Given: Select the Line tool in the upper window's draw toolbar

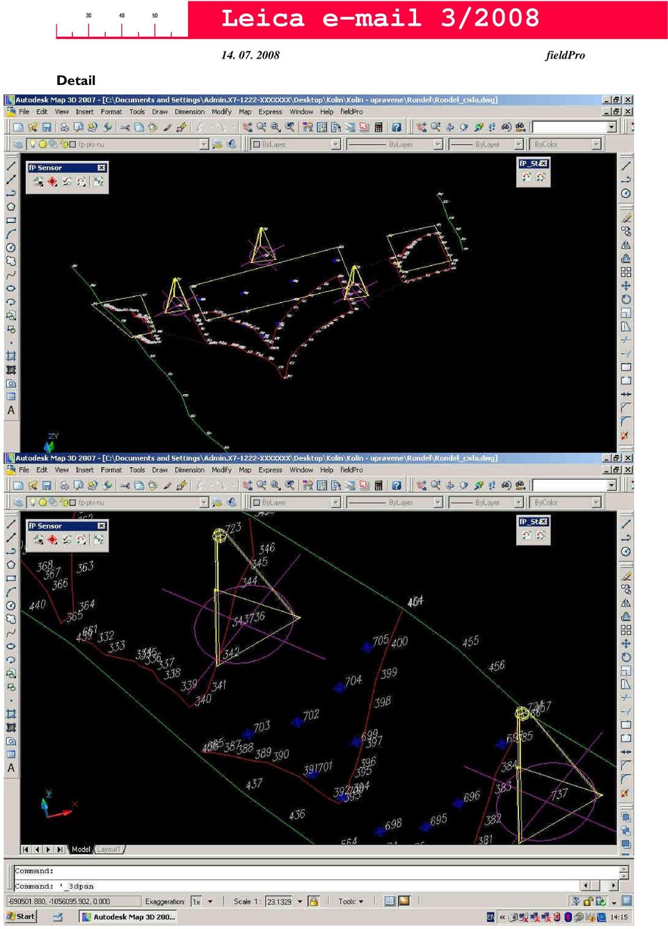Looking at the screenshot, I should click(11, 166).
